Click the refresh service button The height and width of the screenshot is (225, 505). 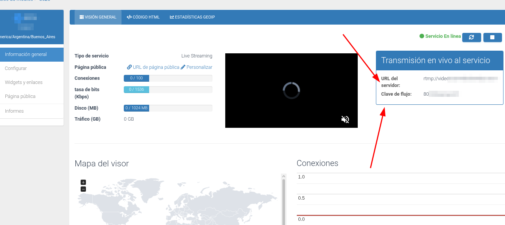pos(471,37)
